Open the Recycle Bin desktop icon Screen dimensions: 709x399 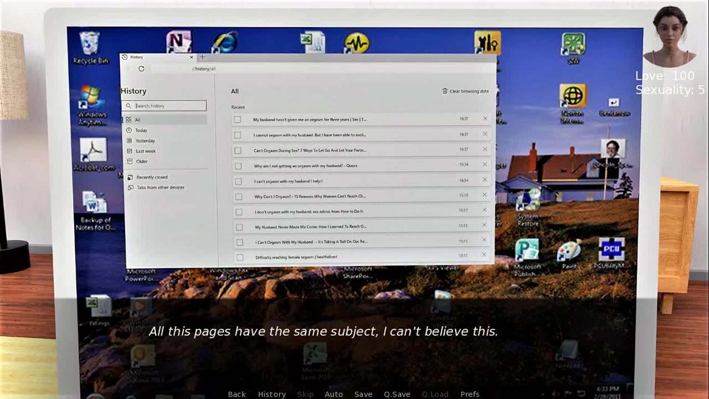[x=90, y=48]
